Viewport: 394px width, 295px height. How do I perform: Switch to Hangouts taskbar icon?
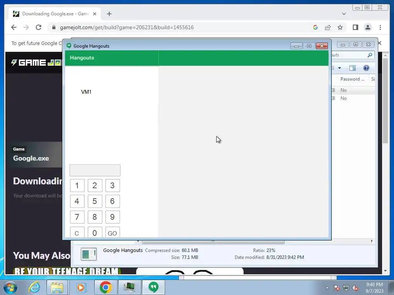click(153, 287)
